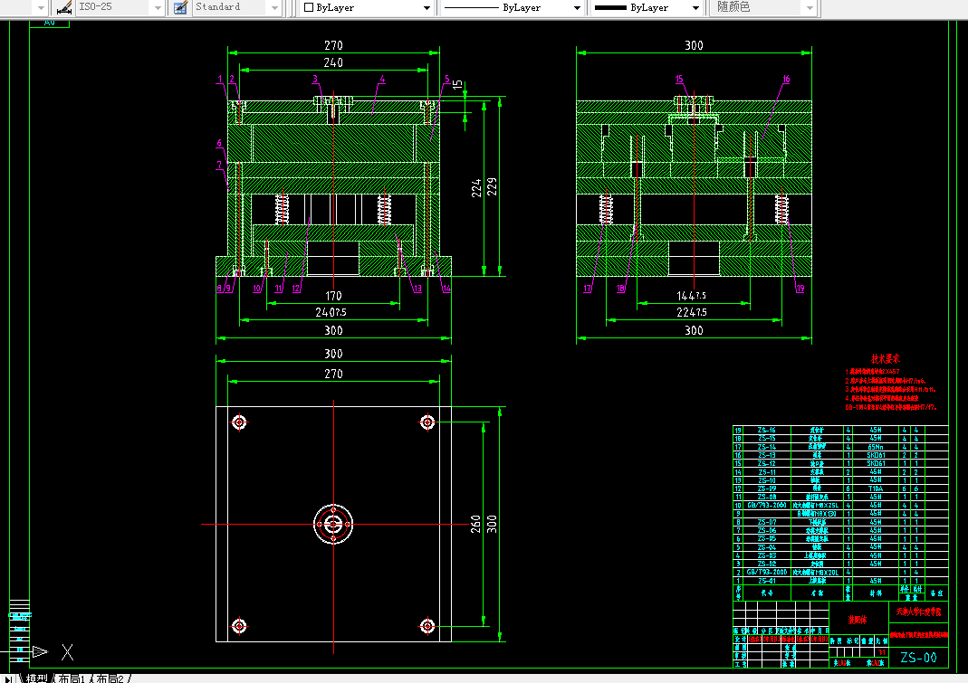The image size is (968, 683).
Task: Open the ISO-25 dimension style dropdown
Action: 157,7
